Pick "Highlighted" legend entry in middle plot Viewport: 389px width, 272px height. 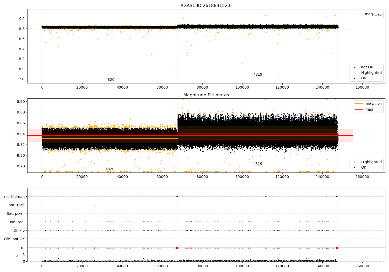(371, 162)
